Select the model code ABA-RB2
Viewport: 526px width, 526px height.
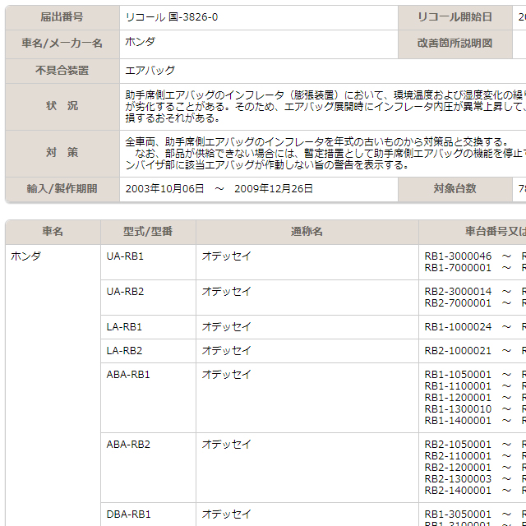pyautogui.click(x=128, y=445)
